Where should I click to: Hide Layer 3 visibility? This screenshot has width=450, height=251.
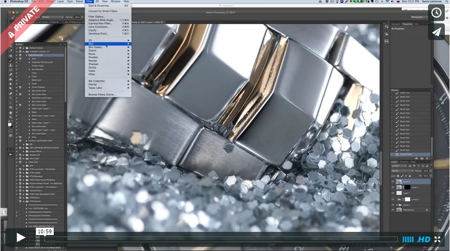click(x=393, y=182)
